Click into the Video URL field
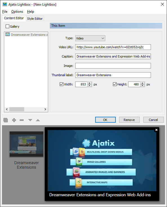This screenshot has width=167, height=207. pyautogui.click(x=113, y=47)
